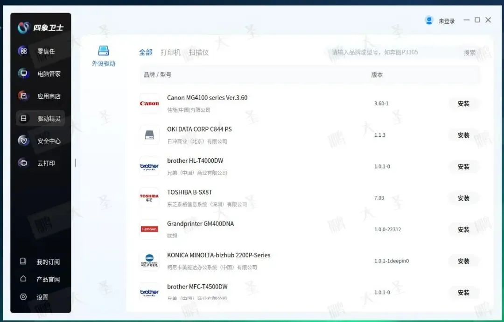The image size is (504, 322).
Task: Open 应用商店 in the sidebar
Action: pos(49,96)
